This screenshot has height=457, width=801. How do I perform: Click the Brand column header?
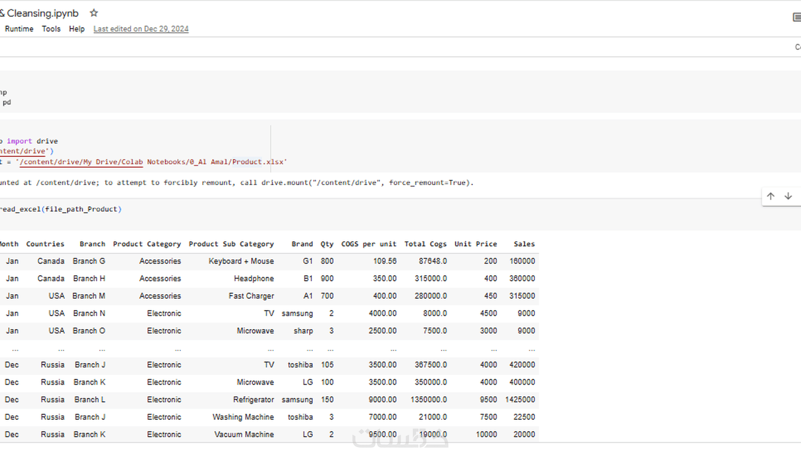[x=302, y=244]
